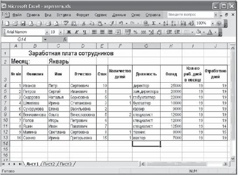Image resolution: width=238 pixels, height=175 pixels.
Task: Open the Правка menu
Action: coord(33,15)
